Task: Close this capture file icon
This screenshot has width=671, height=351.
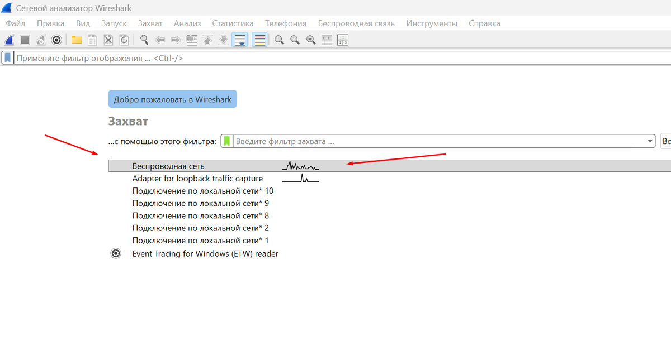Action: click(x=108, y=40)
